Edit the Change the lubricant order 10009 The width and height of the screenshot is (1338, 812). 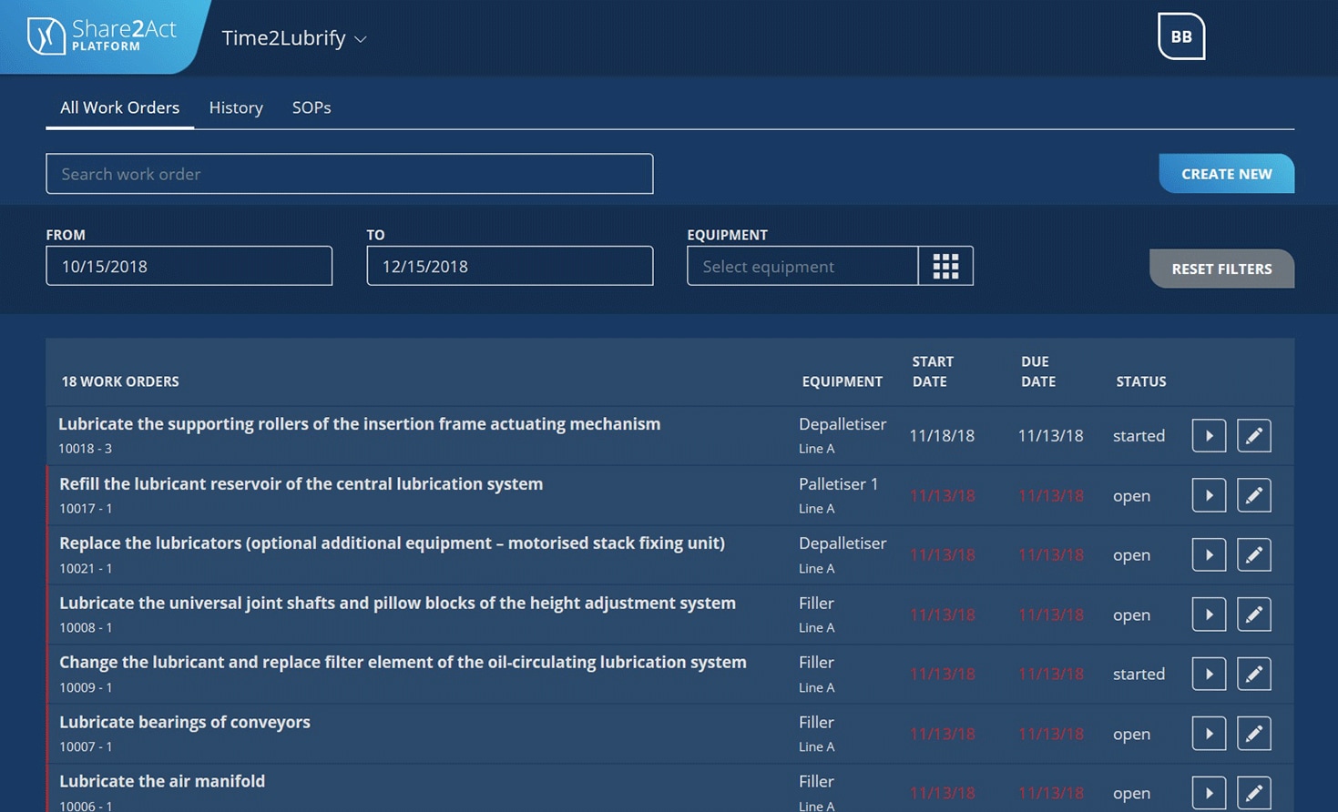pyautogui.click(x=1254, y=674)
